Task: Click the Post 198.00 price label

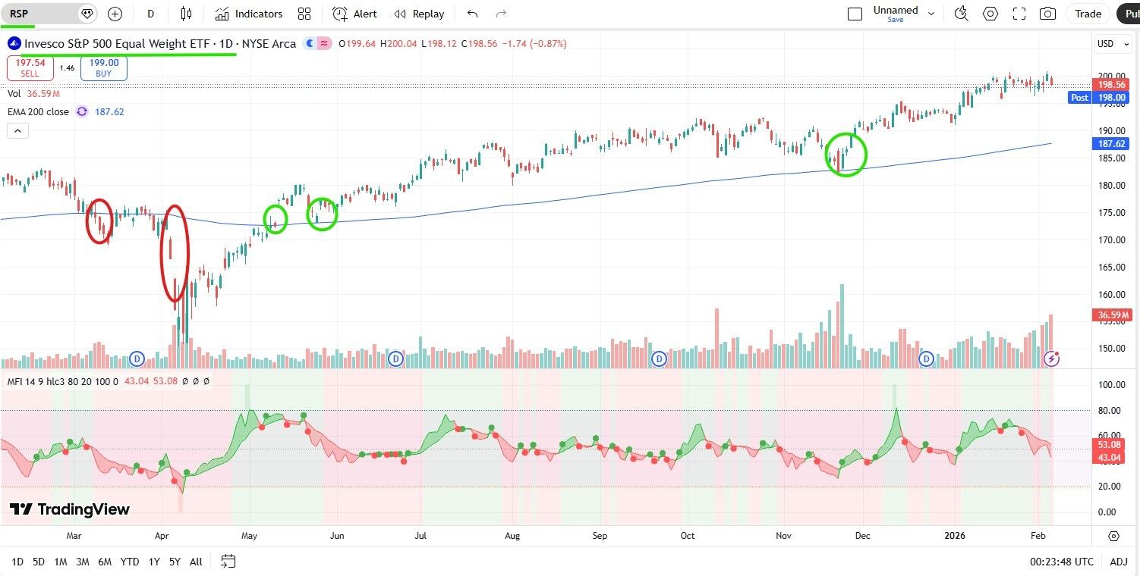Action: (1100, 97)
